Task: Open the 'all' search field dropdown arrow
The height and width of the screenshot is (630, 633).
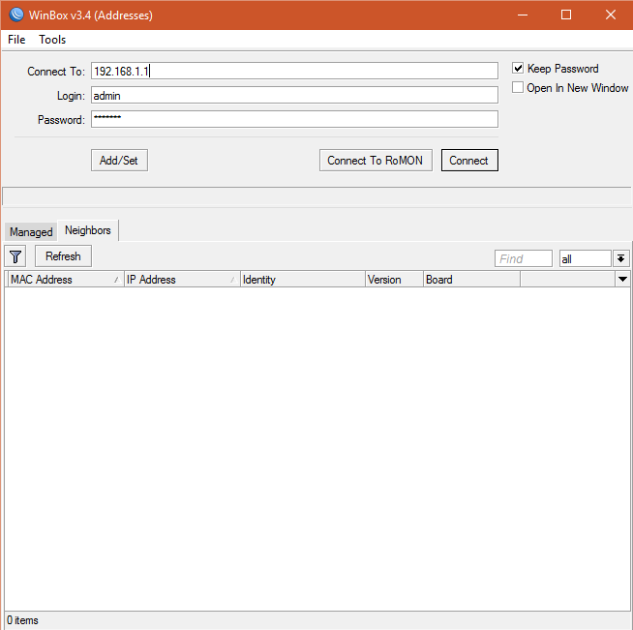Action: coord(620,258)
